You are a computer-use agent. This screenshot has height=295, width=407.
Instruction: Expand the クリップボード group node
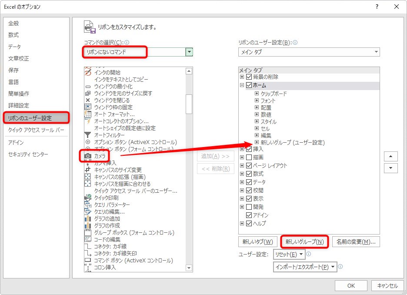pyautogui.click(x=257, y=94)
